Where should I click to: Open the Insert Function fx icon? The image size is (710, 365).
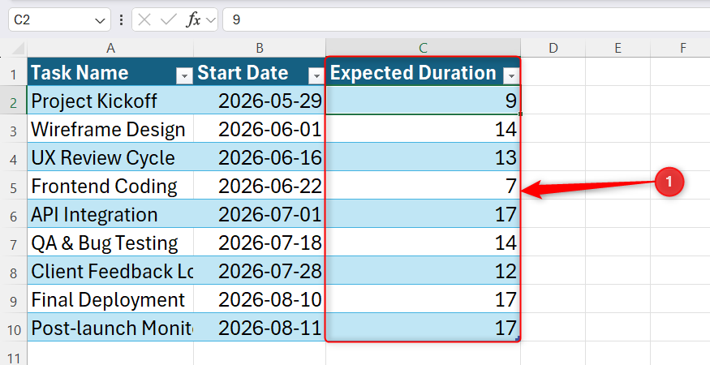193,19
